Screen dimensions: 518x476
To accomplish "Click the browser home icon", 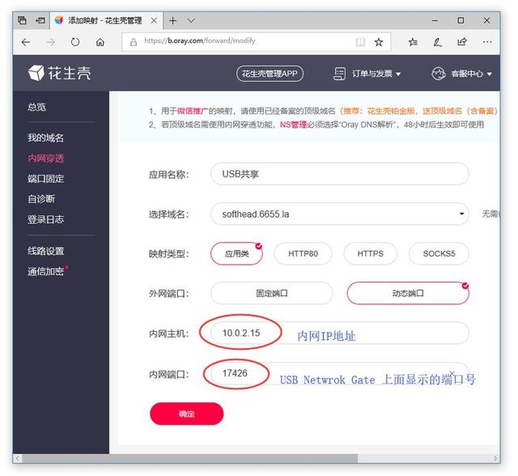I will tap(100, 42).
